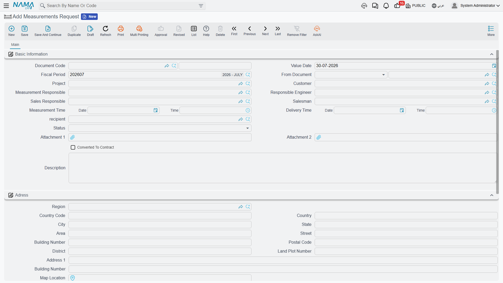Click Remove Filter icon
Screen dimensions: 503x283
[x=297, y=31]
